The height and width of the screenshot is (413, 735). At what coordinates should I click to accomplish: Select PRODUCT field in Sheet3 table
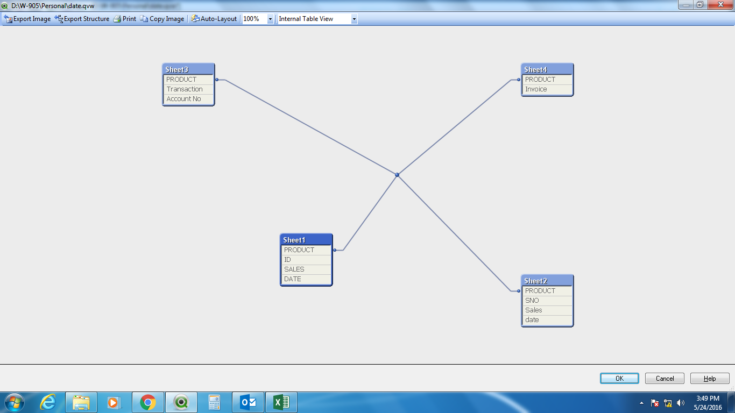(188, 80)
